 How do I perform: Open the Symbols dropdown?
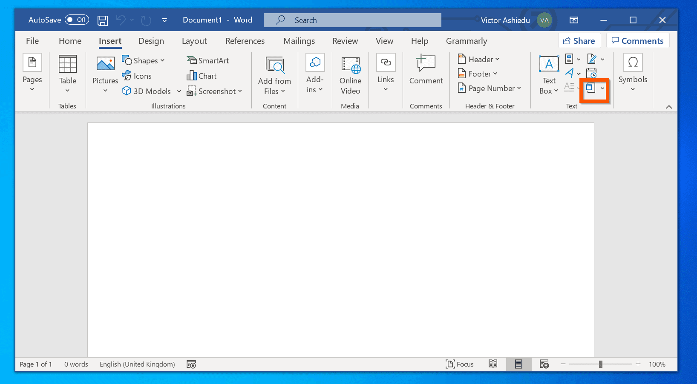click(633, 73)
